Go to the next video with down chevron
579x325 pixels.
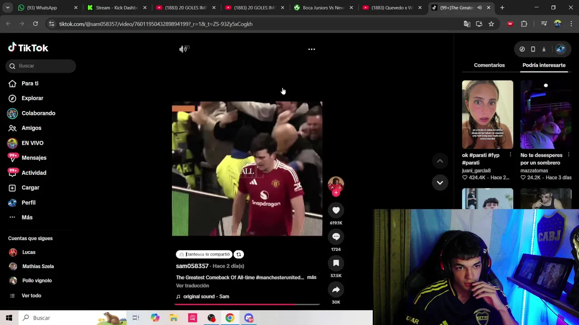[x=440, y=182]
